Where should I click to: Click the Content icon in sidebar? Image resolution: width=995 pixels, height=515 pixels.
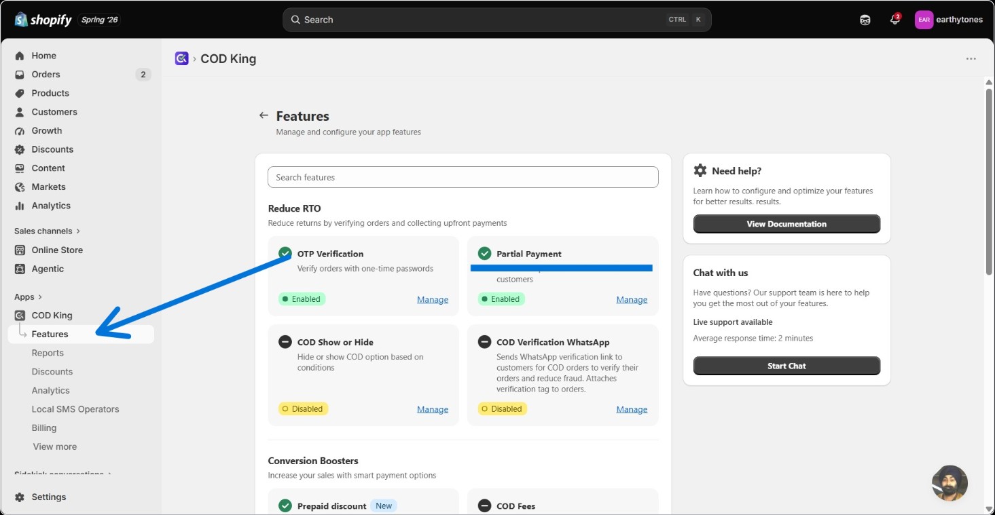[20, 168]
